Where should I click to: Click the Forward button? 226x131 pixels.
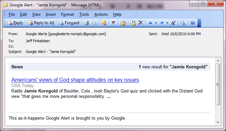pos(69,23)
